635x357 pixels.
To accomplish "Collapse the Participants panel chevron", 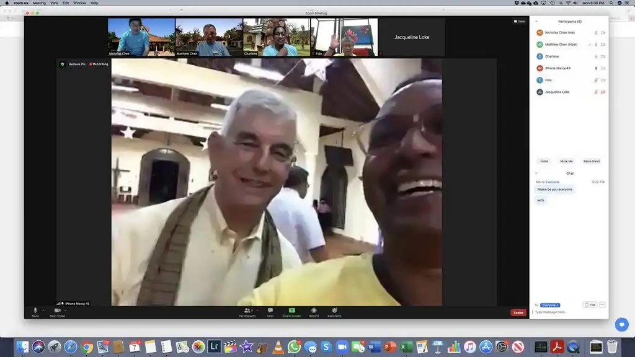I will (536, 22).
